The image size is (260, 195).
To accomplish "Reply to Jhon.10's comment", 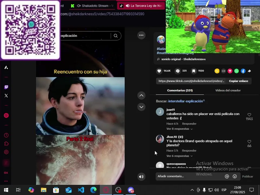I will (x=189, y=151).
